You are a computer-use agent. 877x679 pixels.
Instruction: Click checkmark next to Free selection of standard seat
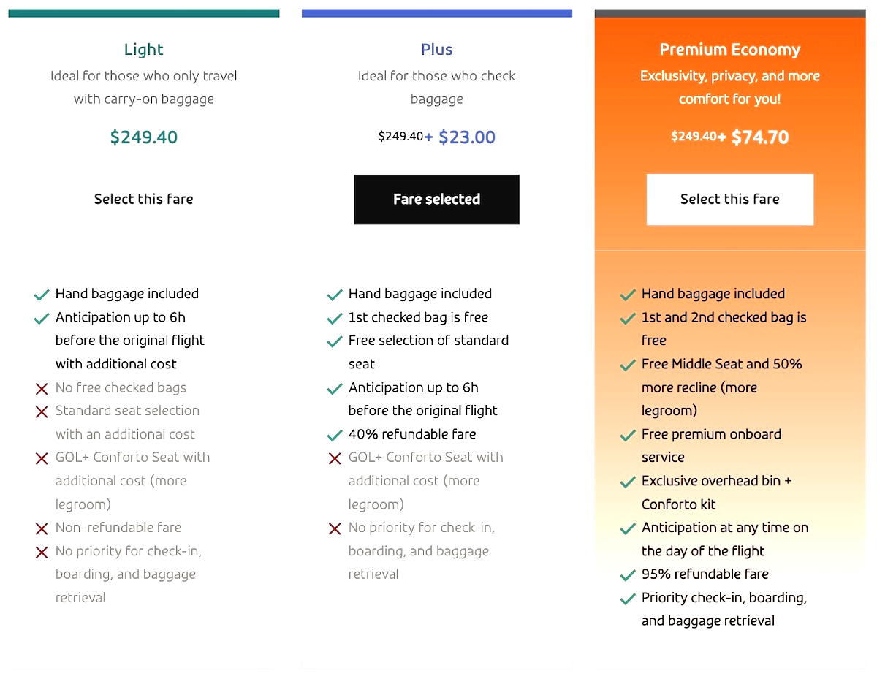335,341
